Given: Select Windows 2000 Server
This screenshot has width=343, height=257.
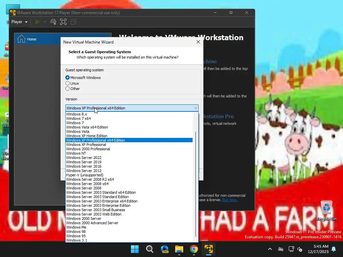Looking at the screenshot, I should pyautogui.click(x=129, y=219).
